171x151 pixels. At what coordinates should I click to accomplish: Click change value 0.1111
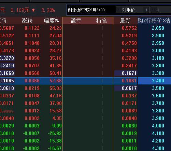click(32, 36)
